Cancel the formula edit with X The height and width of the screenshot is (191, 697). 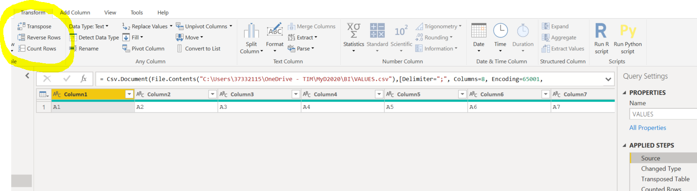point(47,79)
